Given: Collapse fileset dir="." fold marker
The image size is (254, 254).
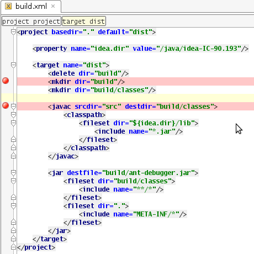Looking at the screenshot, I should 13,206.
